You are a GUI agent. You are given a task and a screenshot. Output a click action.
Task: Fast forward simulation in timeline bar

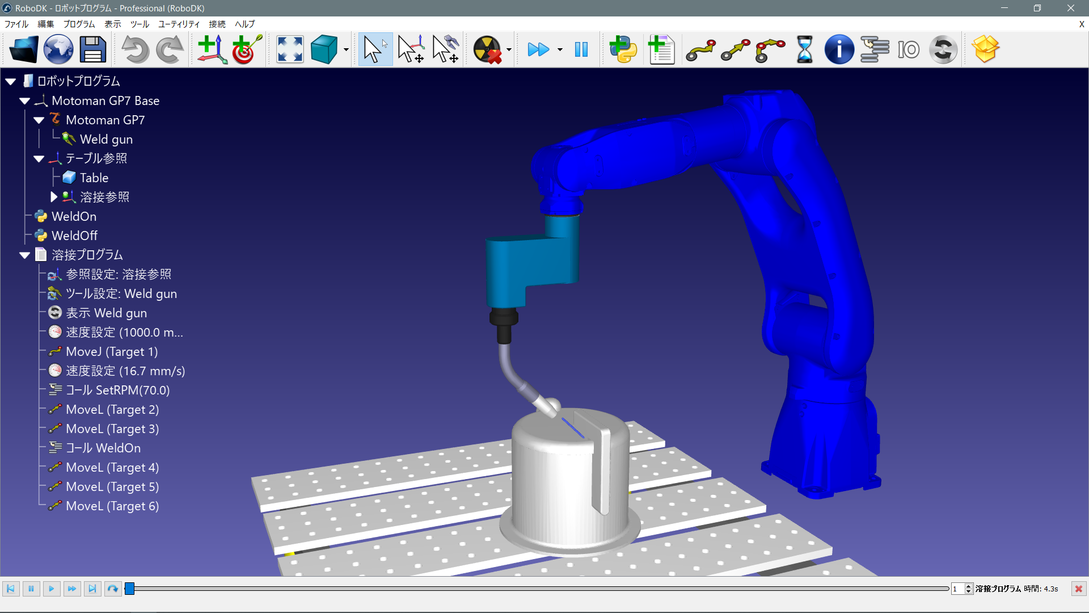pyautogui.click(x=72, y=589)
